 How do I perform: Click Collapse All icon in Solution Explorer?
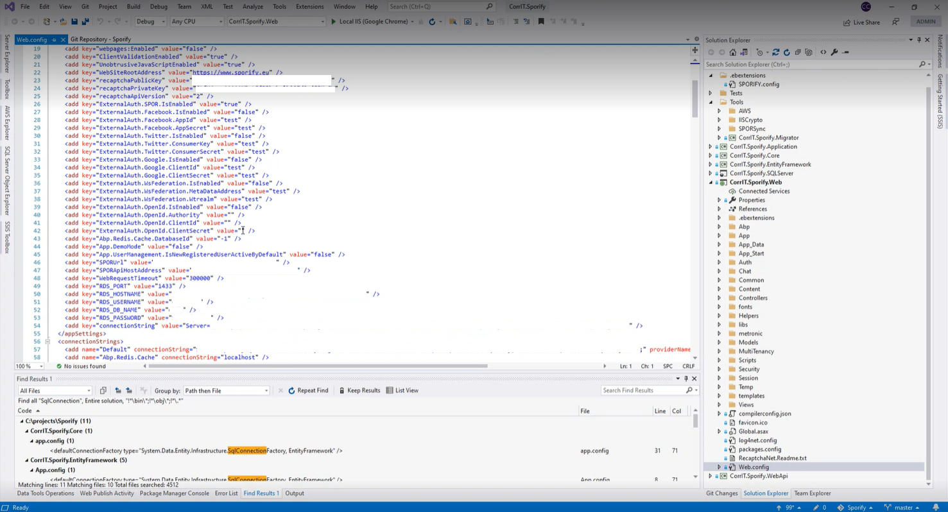pos(798,53)
